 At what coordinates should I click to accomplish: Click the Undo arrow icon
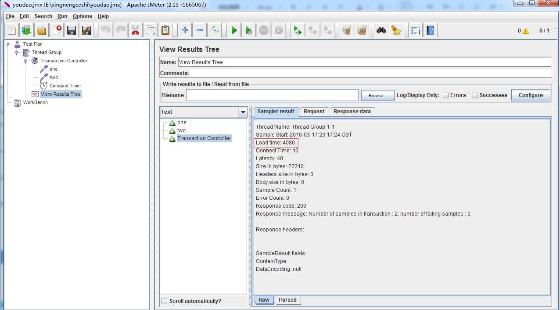(105, 30)
